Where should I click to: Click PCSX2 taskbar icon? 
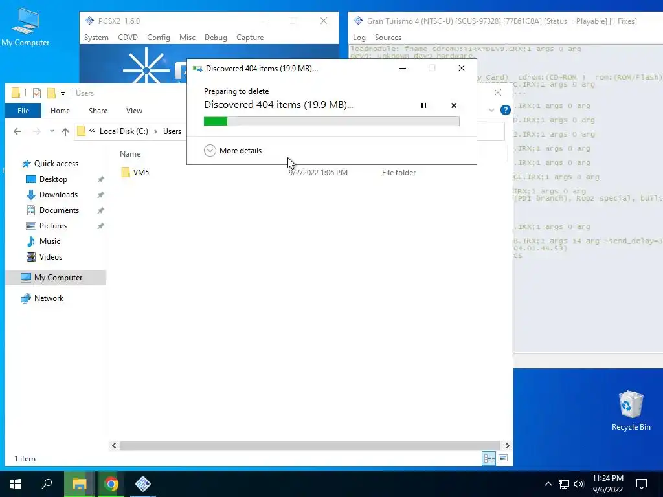pos(143,484)
